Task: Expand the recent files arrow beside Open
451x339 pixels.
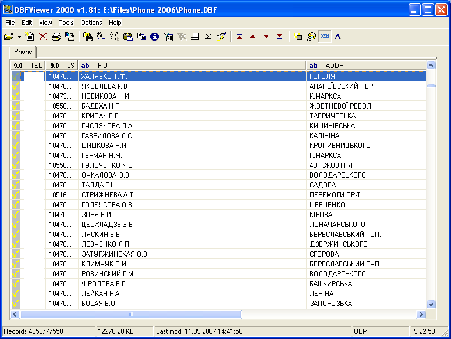Action: pos(19,37)
